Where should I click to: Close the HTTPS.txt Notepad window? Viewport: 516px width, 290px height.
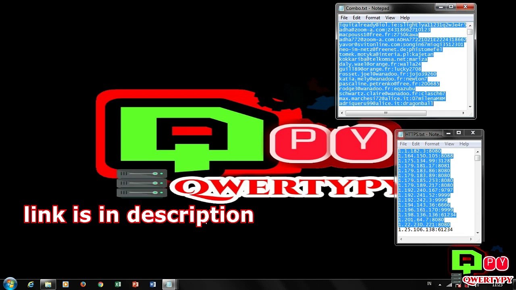(472, 133)
